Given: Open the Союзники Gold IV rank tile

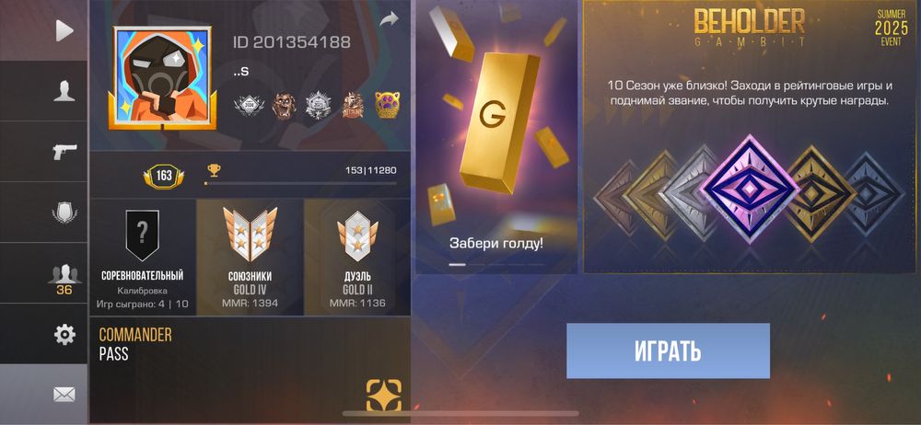Looking at the screenshot, I should click(x=251, y=258).
